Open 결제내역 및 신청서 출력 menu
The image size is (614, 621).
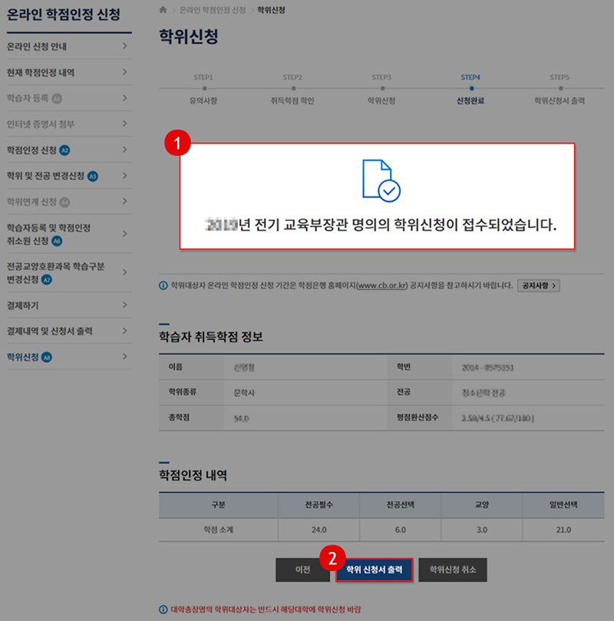click(x=49, y=331)
